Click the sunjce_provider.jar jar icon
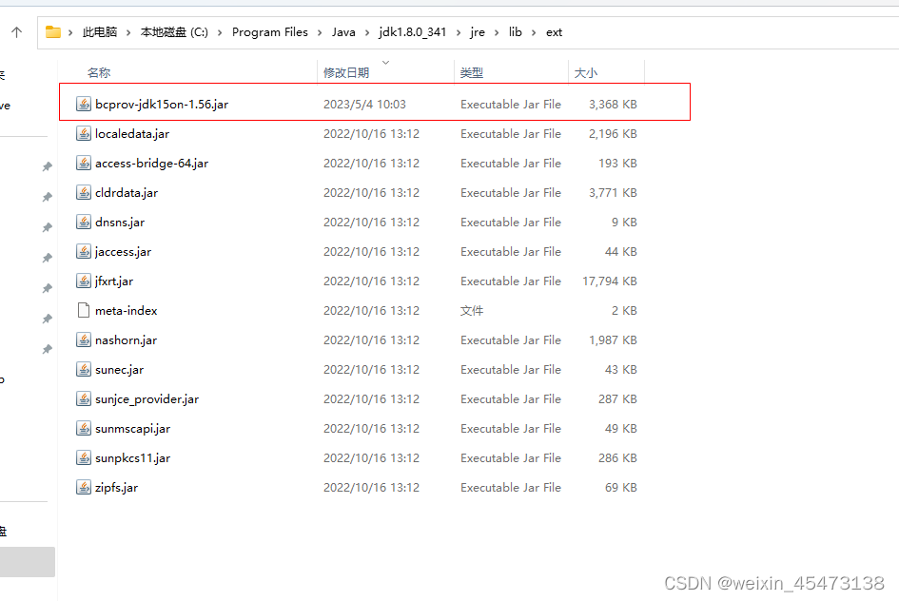This screenshot has width=899, height=601. (x=84, y=398)
